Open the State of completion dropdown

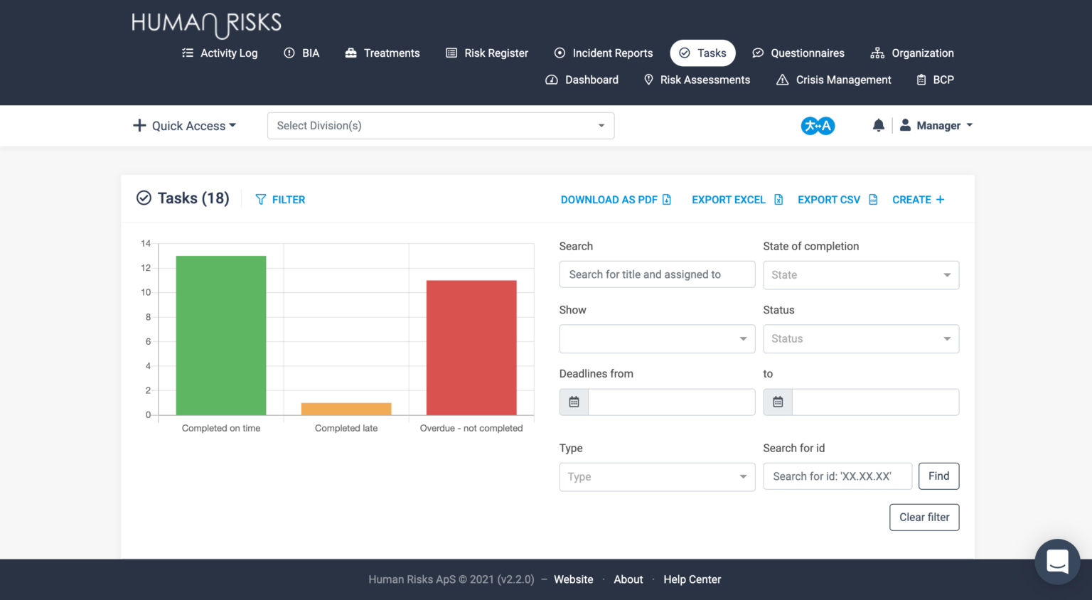[860, 275]
